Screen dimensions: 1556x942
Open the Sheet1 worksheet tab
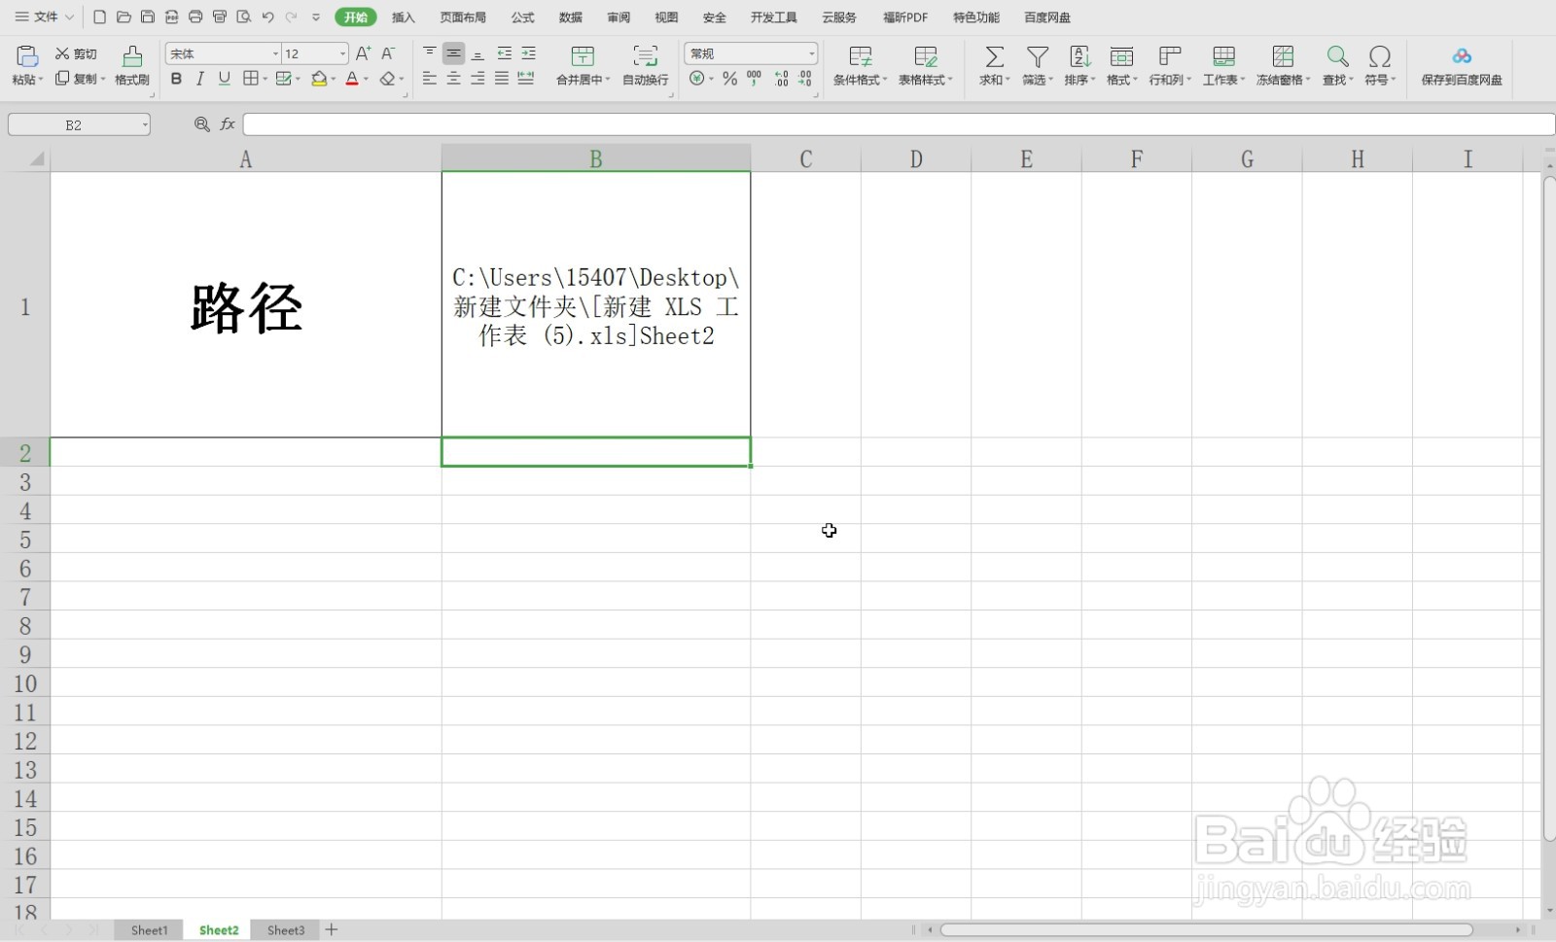(x=150, y=930)
